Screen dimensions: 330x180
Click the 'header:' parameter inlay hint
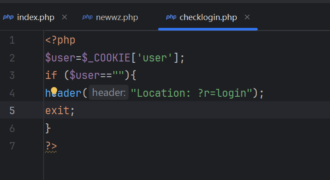pos(109,93)
